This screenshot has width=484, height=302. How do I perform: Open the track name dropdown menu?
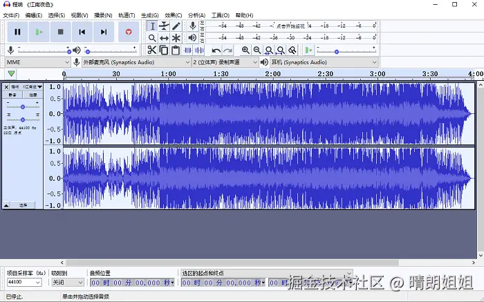pos(26,87)
